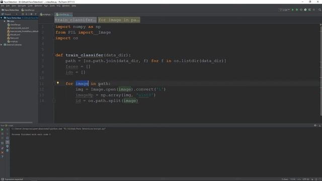Viewport: 322px width, 181px height.
Task: Click 'Process finished with exit code' console line
Action: tap(31, 134)
